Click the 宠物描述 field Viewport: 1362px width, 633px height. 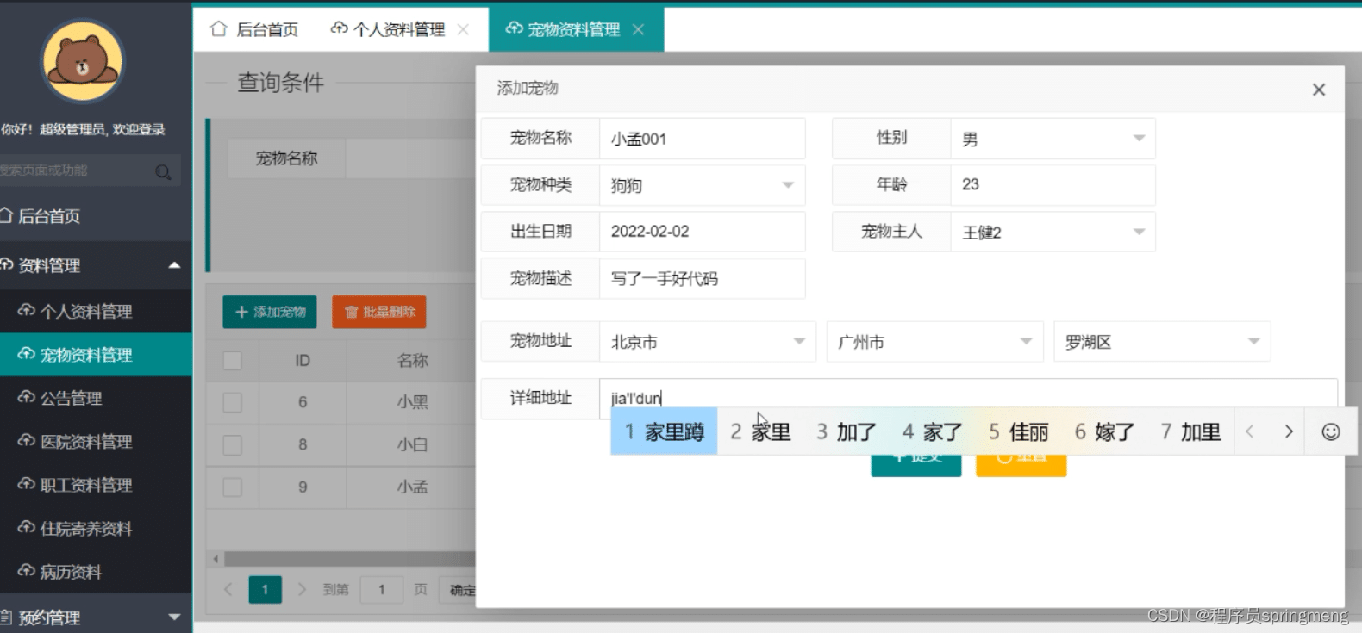[702, 278]
